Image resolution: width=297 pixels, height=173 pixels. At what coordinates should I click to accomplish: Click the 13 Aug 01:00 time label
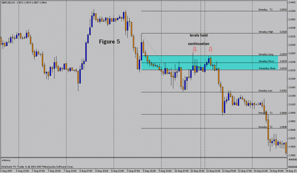213,171
